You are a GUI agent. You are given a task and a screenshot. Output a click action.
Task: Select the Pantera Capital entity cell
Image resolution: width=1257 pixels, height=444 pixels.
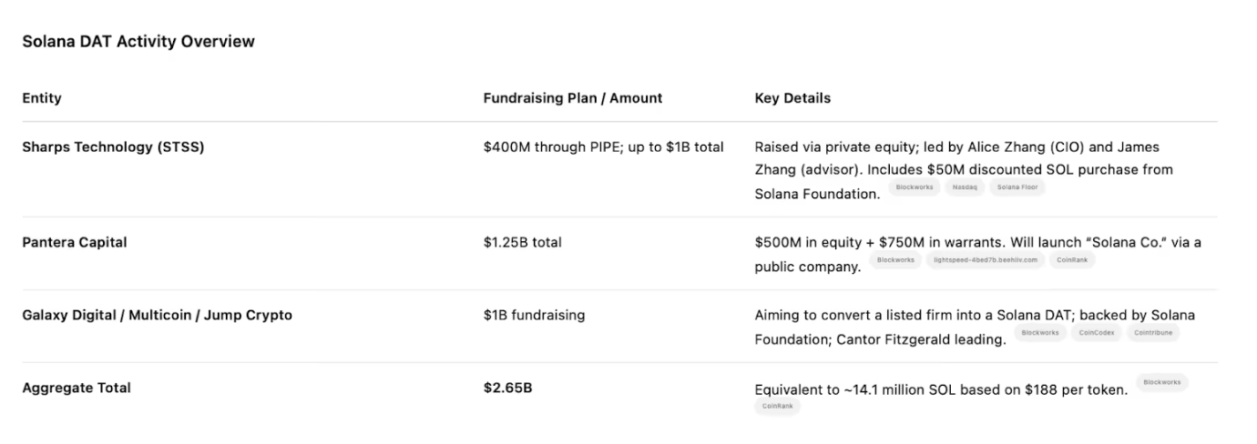coord(73,242)
